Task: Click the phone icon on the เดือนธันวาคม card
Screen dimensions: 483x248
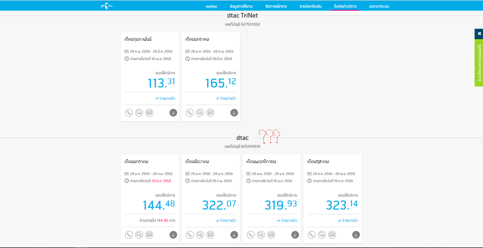Action: point(190,235)
